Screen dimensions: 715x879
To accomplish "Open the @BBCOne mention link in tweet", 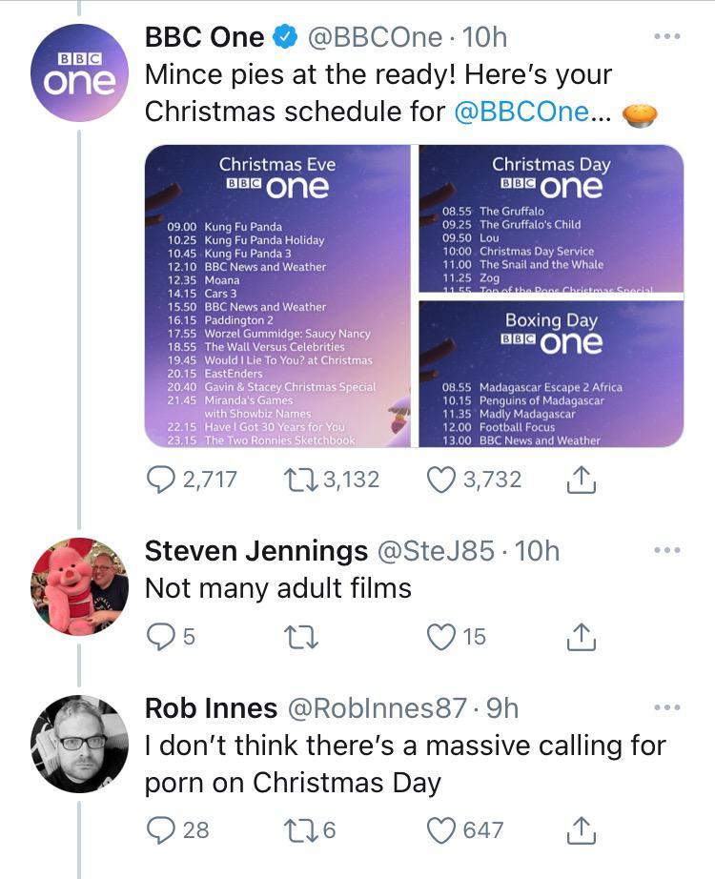I will (521, 112).
